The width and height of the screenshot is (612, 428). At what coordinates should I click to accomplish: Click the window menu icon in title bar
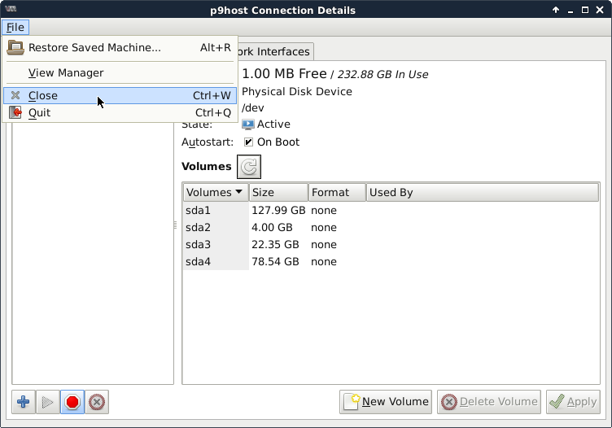pyautogui.click(x=11, y=11)
